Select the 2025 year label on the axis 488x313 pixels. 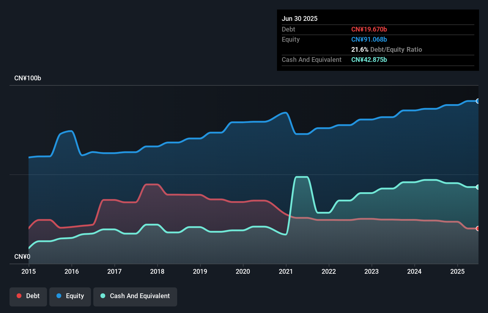(x=457, y=271)
